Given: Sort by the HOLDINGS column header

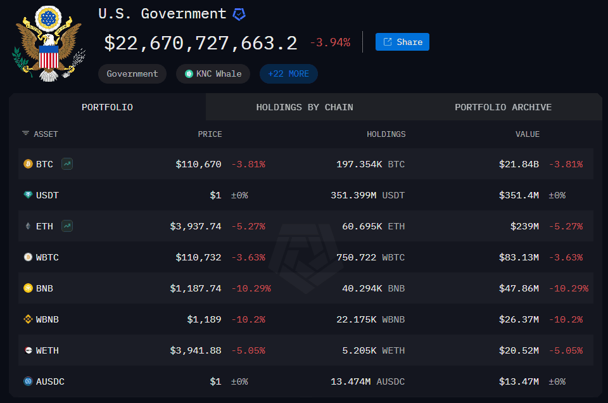Looking at the screenshot, I should [386, 134].
